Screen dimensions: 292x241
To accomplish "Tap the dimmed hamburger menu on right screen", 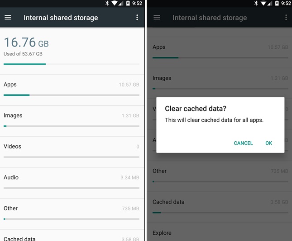I will pyautogui.click(x=157, y=18).
